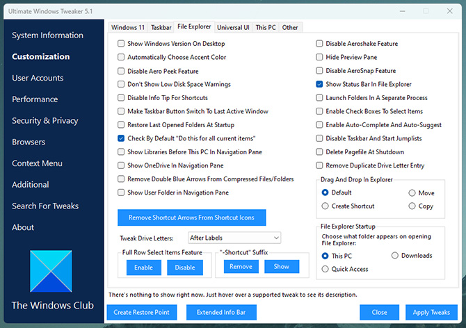Uncheck Check By Default "Do this for all current items"
The height and width of the screenshot is (328, 466).
(121, 138)
